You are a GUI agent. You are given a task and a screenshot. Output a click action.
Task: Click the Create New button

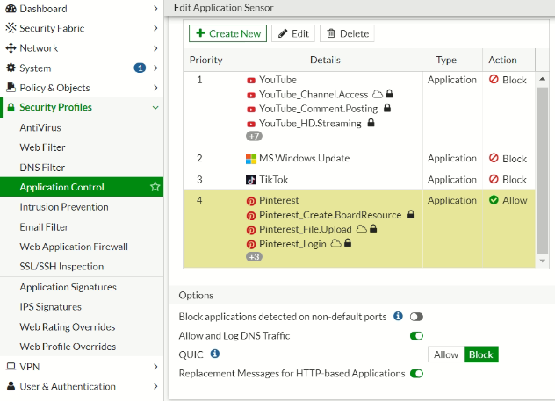(227, 33)
